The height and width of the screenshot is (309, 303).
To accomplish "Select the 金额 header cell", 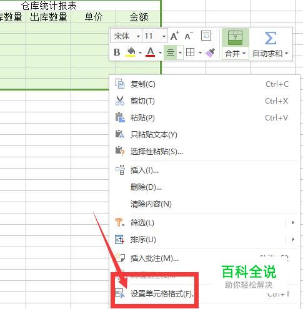I will 139,17.
